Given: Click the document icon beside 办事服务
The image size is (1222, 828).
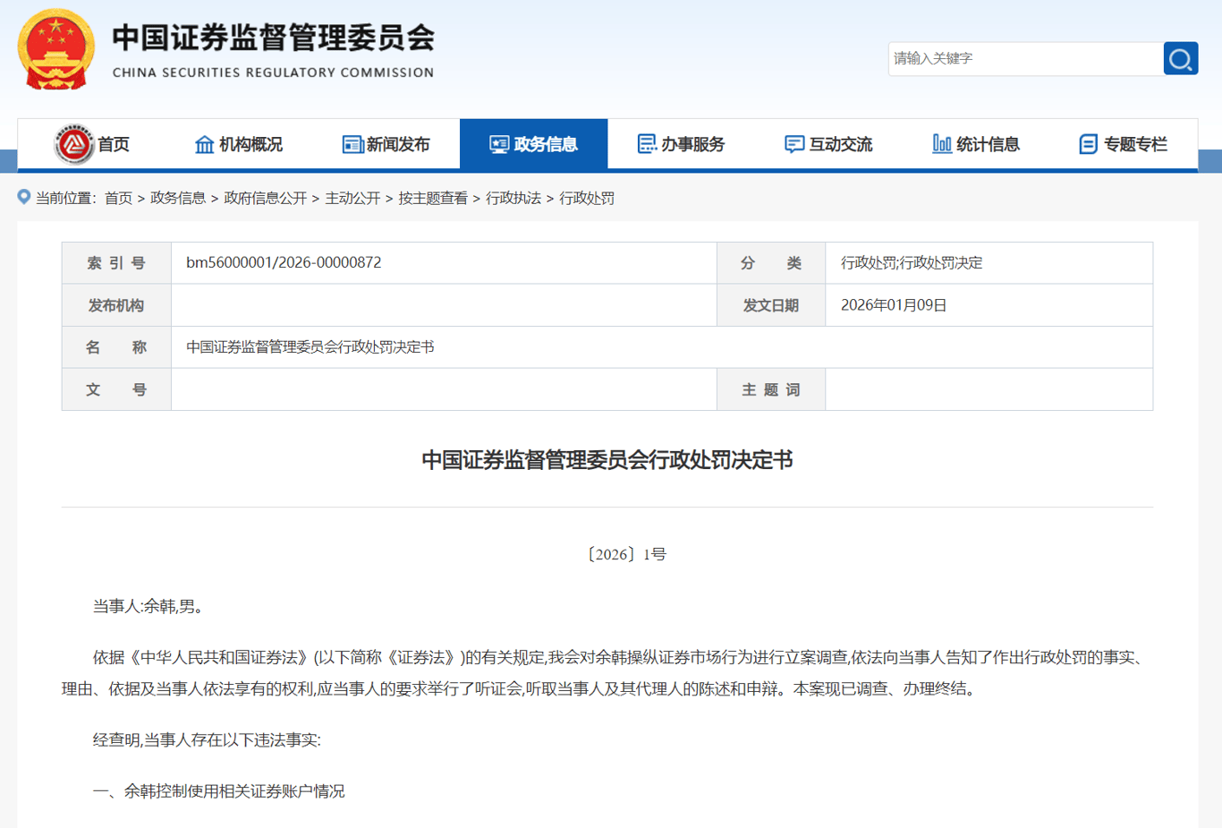Looking at the screenshot, I should click(x=647, y=144).
